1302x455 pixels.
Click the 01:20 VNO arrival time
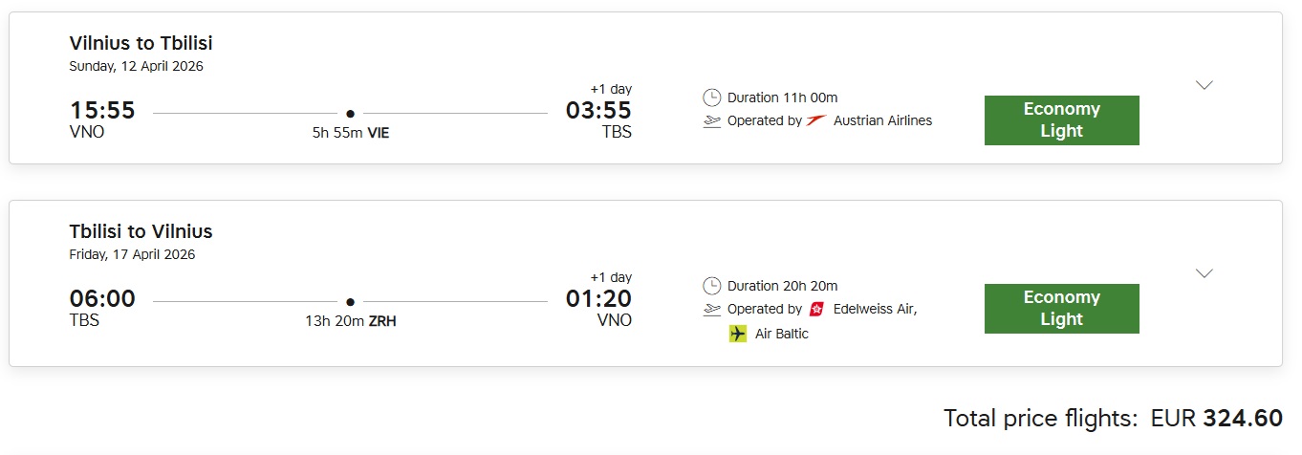point(598,299)
